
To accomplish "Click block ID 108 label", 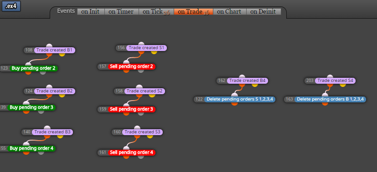I will point(29,50).
